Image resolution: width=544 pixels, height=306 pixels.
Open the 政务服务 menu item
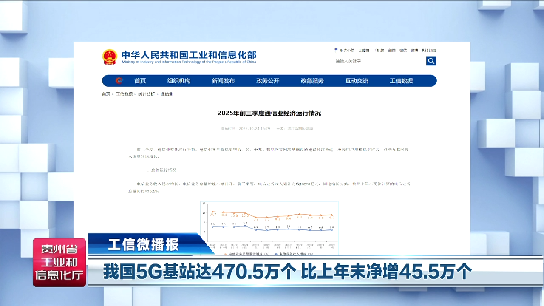point(312,81)
